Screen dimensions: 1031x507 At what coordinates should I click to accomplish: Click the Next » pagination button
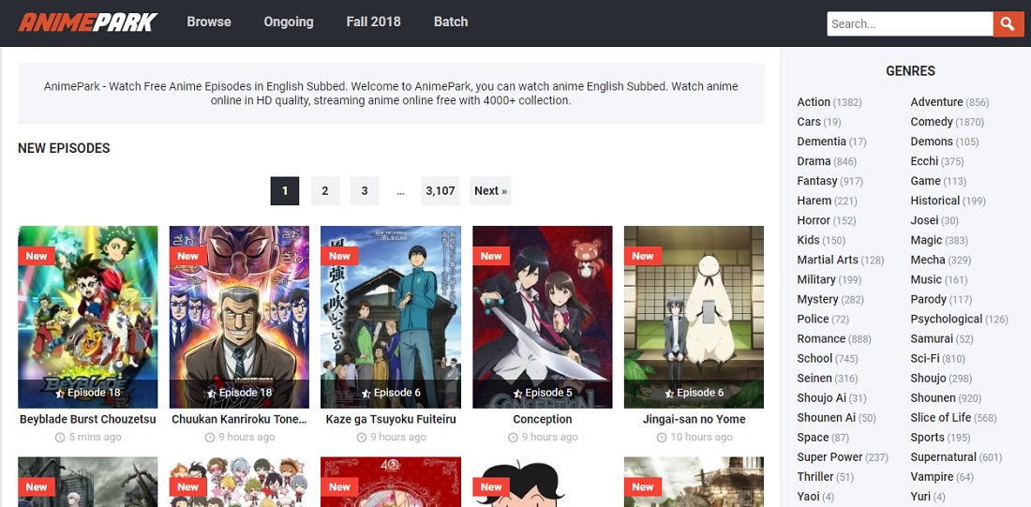(x=490, y=190)
